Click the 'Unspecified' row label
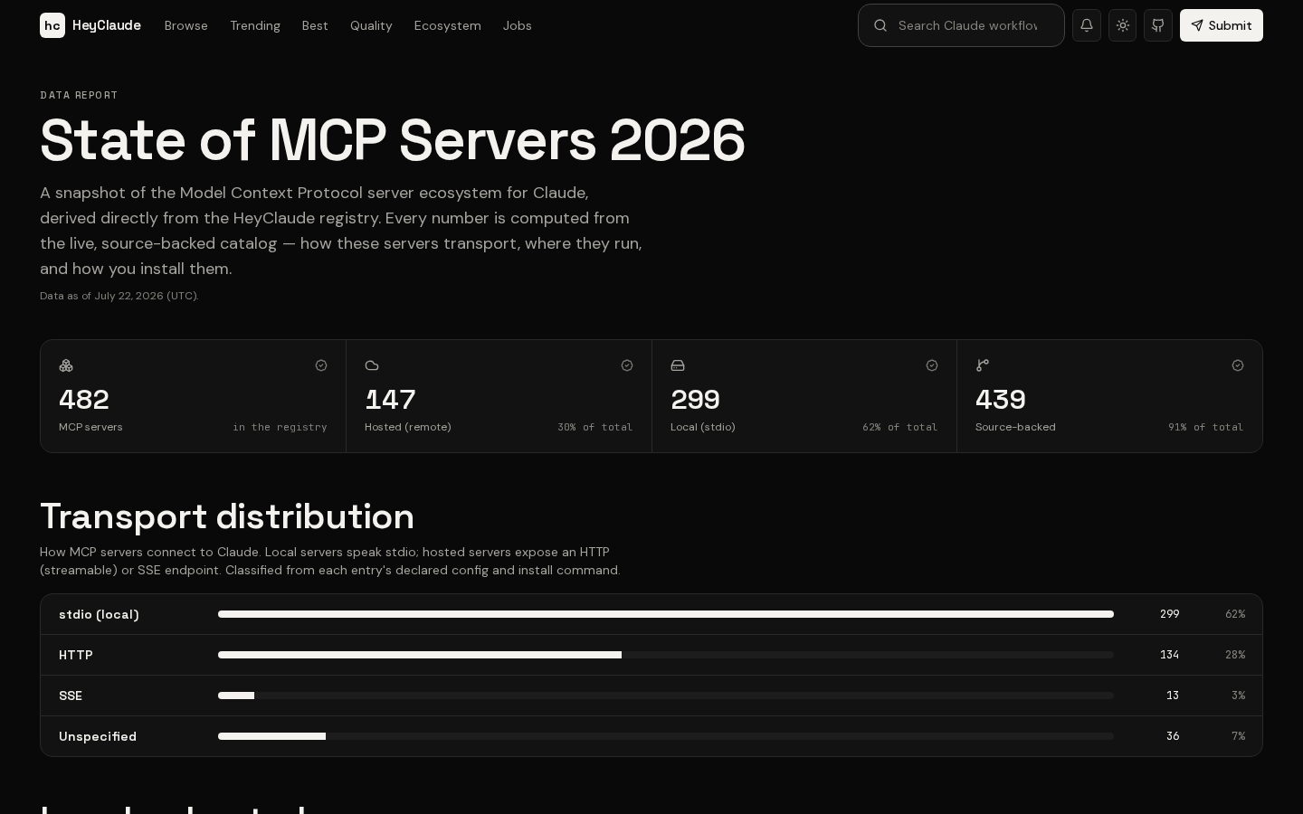This screenshot has height=814, width=1303. tap(98, 736)
